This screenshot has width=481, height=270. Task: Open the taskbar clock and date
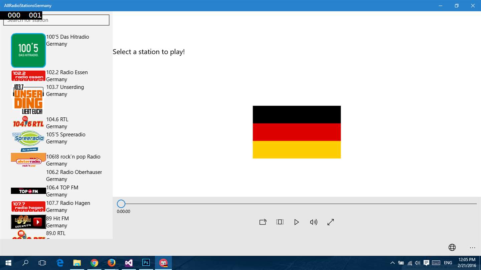(x=467, y=263)
